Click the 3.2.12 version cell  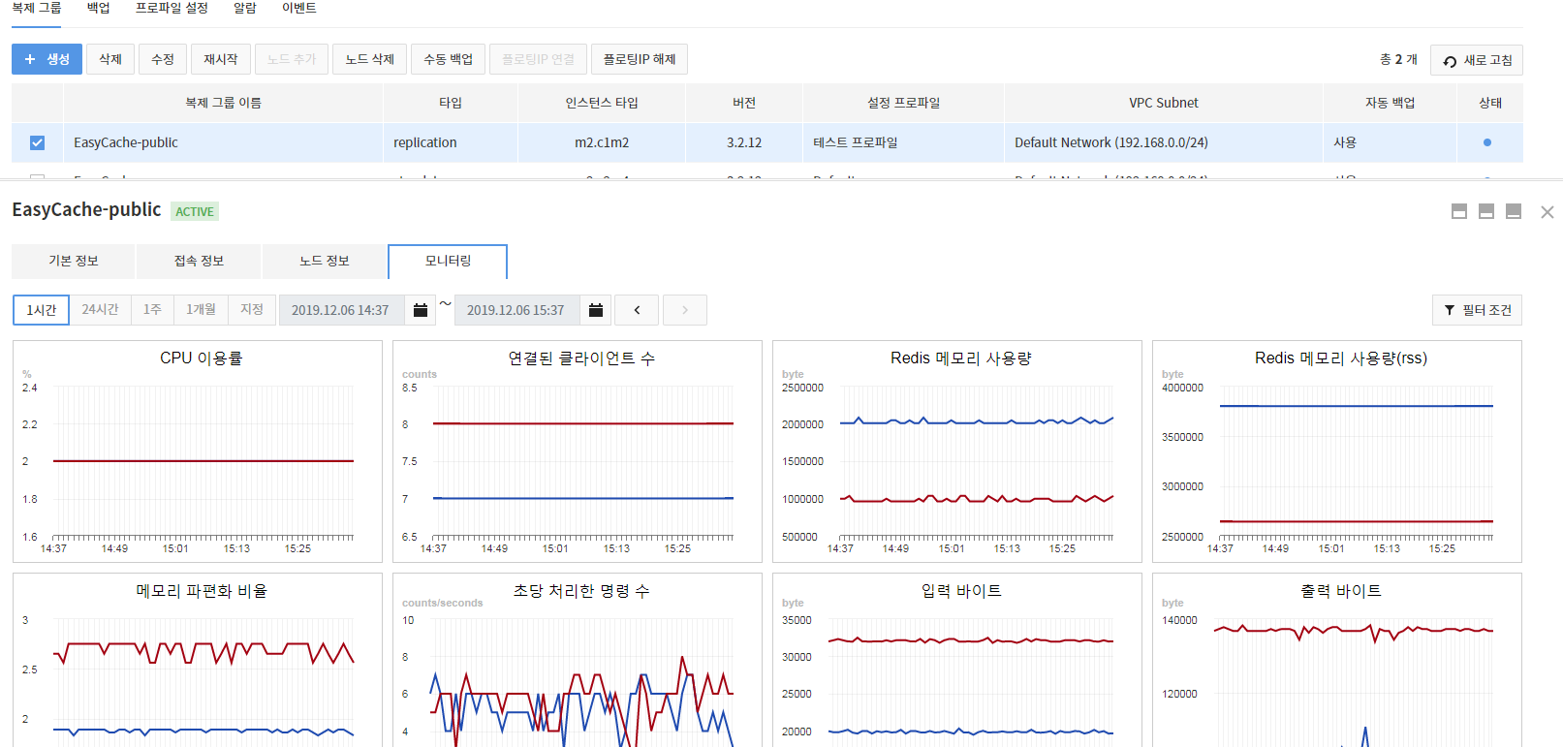coord(744,142)
